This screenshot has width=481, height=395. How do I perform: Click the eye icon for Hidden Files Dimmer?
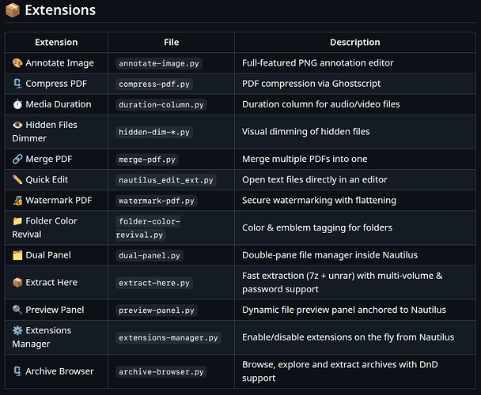pyautogui.click(x=17, y=125)
